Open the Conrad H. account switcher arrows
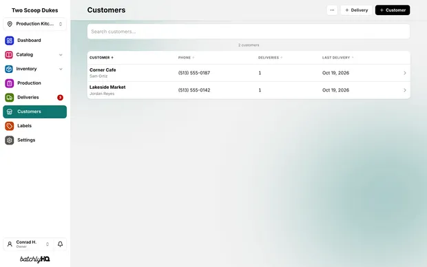The image size is (427, 267). (x=48, y=244)
